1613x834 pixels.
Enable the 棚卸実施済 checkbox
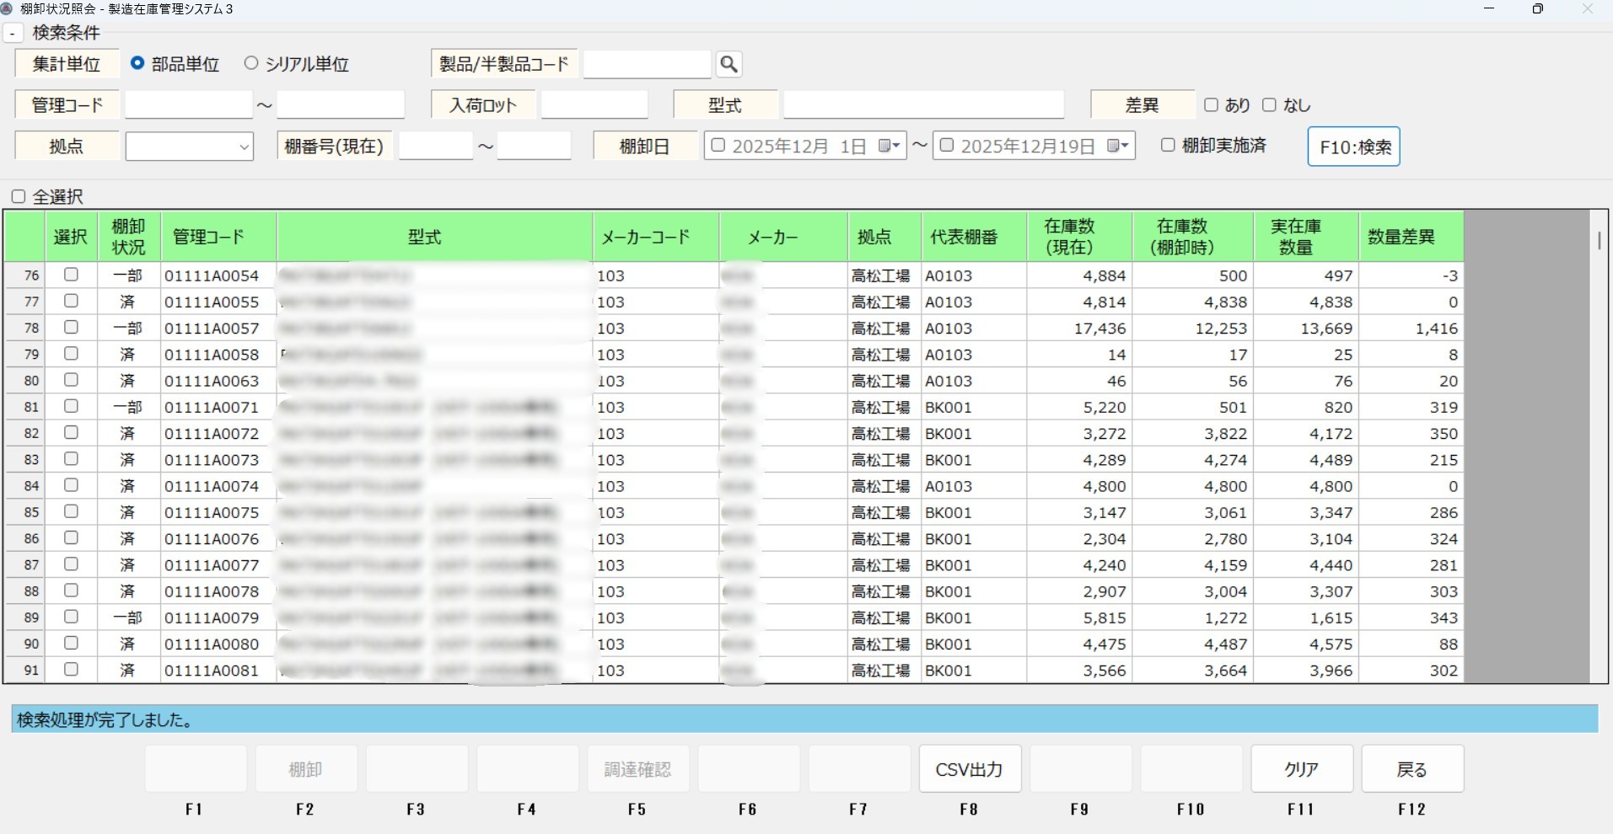click(x=1168, y=145)
